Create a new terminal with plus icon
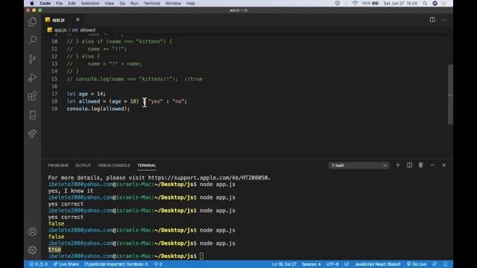This screenshot has height=268, width=477. 397,165
